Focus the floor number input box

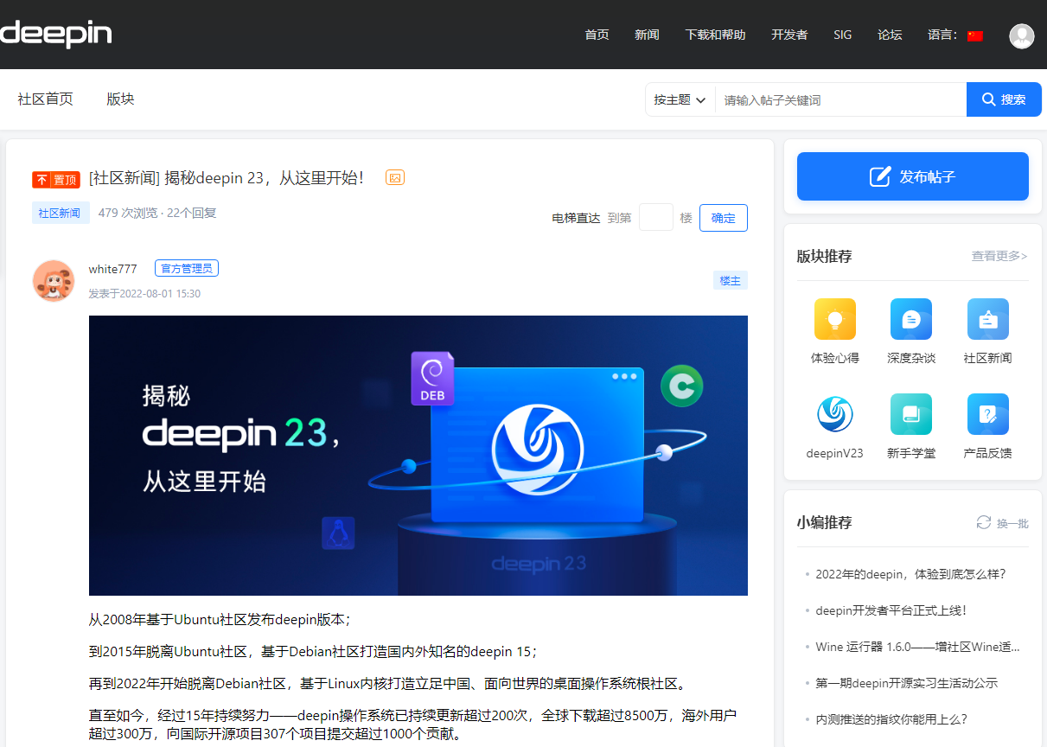click(656, 218)
